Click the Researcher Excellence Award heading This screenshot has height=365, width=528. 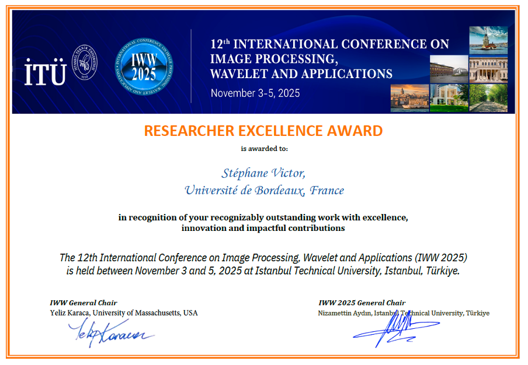click(x=263, y=131)
